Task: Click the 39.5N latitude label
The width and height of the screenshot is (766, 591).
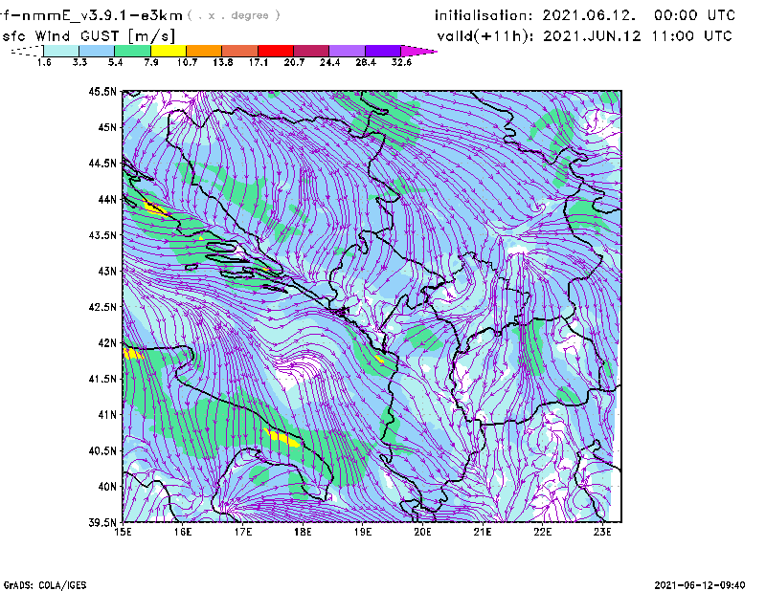Action: pyautogui.click(x=102, y=522)
